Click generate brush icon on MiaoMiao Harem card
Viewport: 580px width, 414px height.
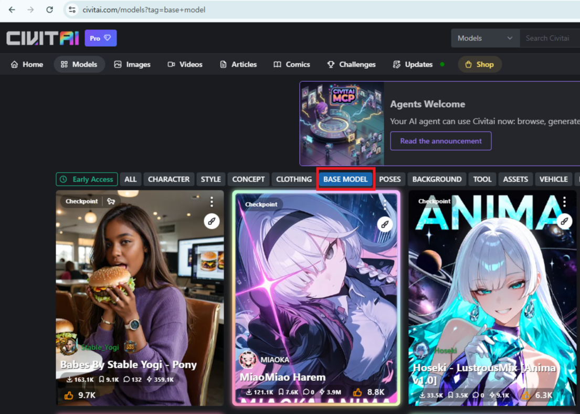click(x=385, y=224)
